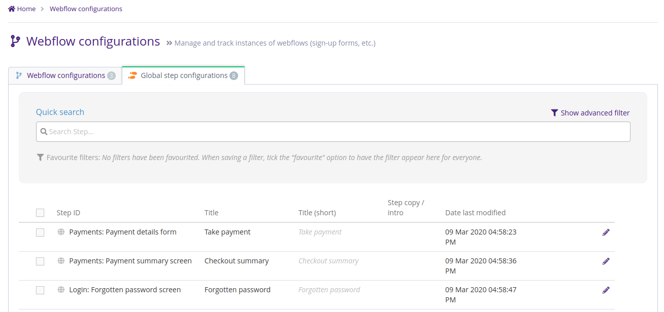
Task: Select the Forgotten password screen row checkbox
Action: [40, 290]
